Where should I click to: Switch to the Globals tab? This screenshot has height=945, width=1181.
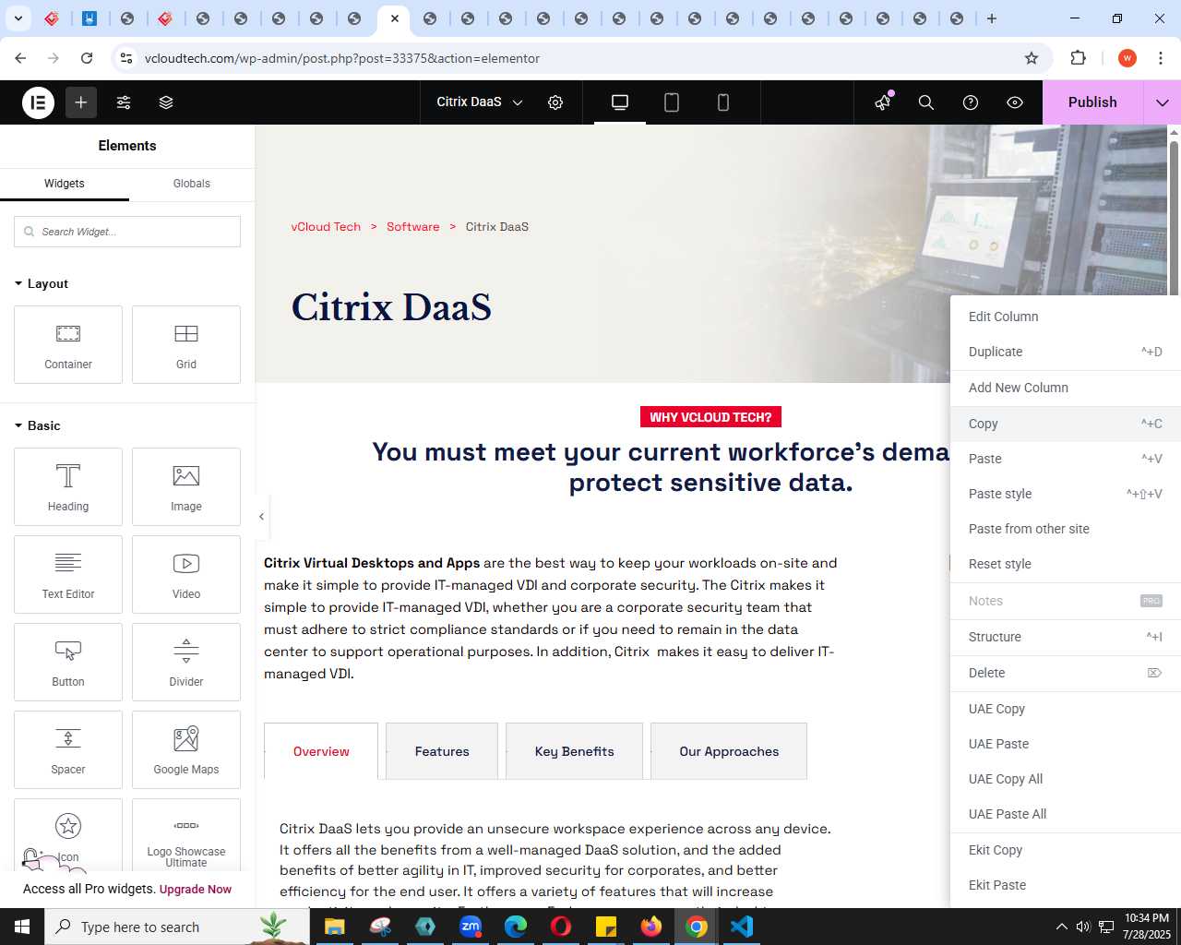pyautogui.click(x=192, y=184)
